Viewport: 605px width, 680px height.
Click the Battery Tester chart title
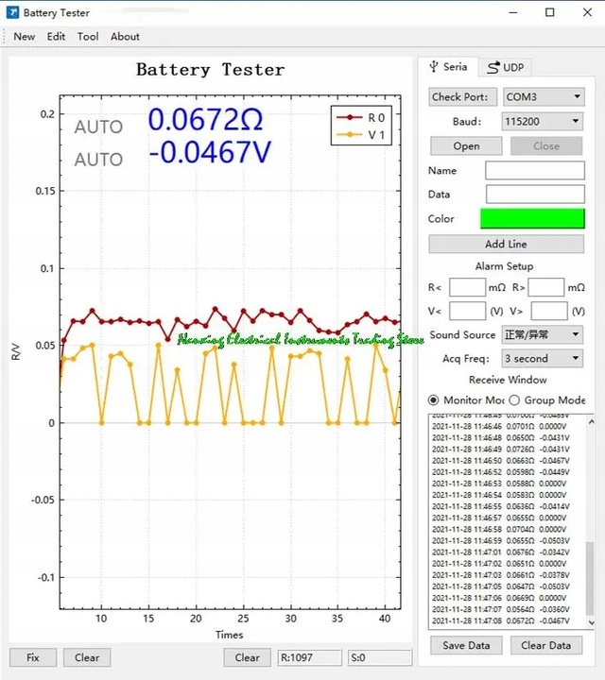tap(211, 70)
